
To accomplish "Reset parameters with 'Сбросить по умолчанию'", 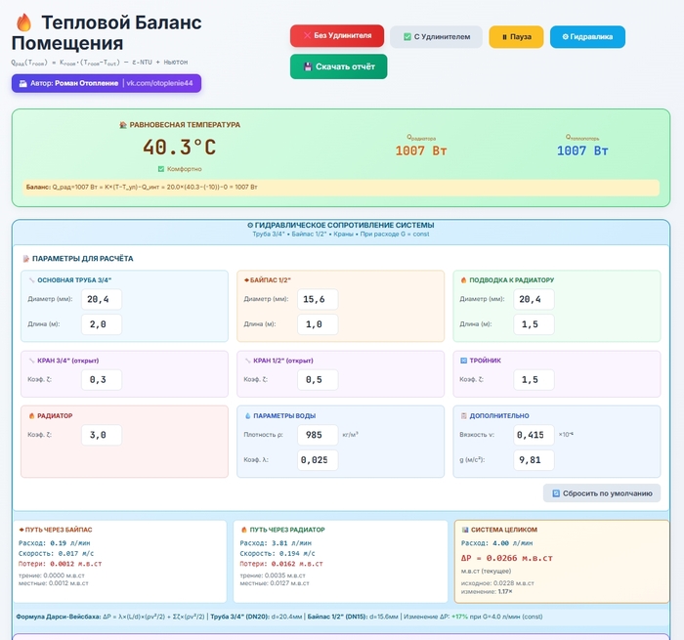I will click(601, 493).
